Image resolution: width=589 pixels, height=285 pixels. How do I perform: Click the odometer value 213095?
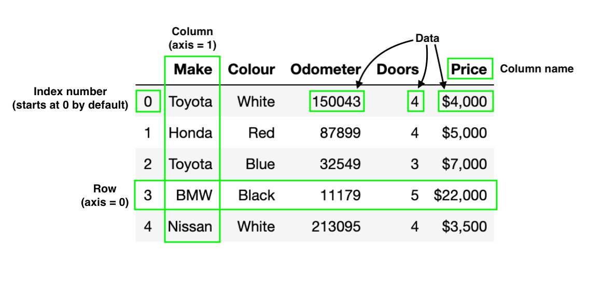coord(336,226)
